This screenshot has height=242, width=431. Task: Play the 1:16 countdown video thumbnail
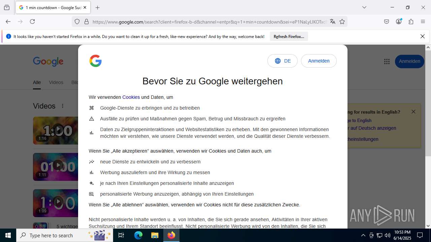point(56,130)
